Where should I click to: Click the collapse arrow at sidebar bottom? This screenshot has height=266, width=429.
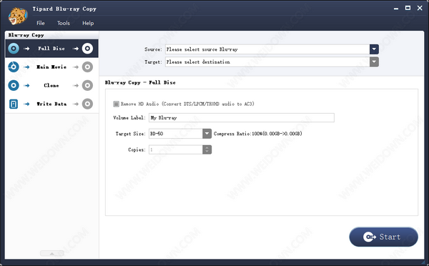(52, 253)
